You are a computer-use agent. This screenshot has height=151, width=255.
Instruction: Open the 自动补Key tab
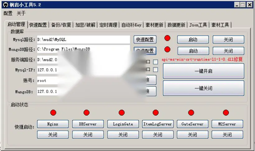point(132,25)
